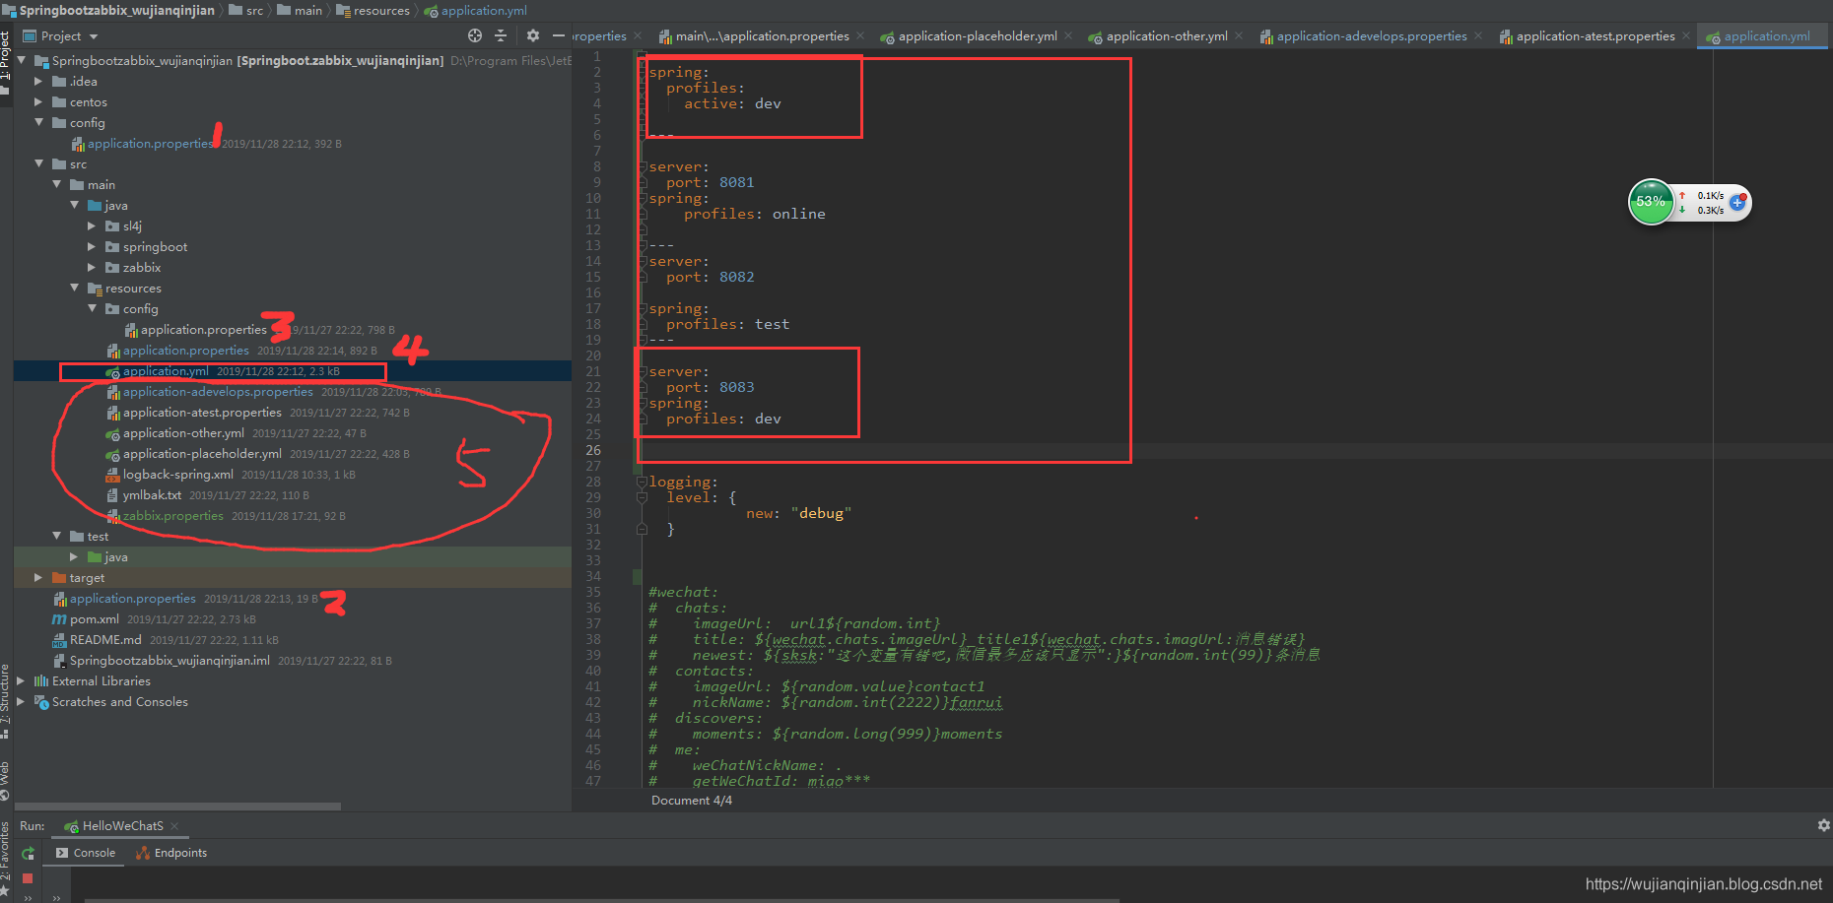Click 'Document 4/4' breadcrumb below editor
Screen dimensions: 1833x903
pos(692,801)
